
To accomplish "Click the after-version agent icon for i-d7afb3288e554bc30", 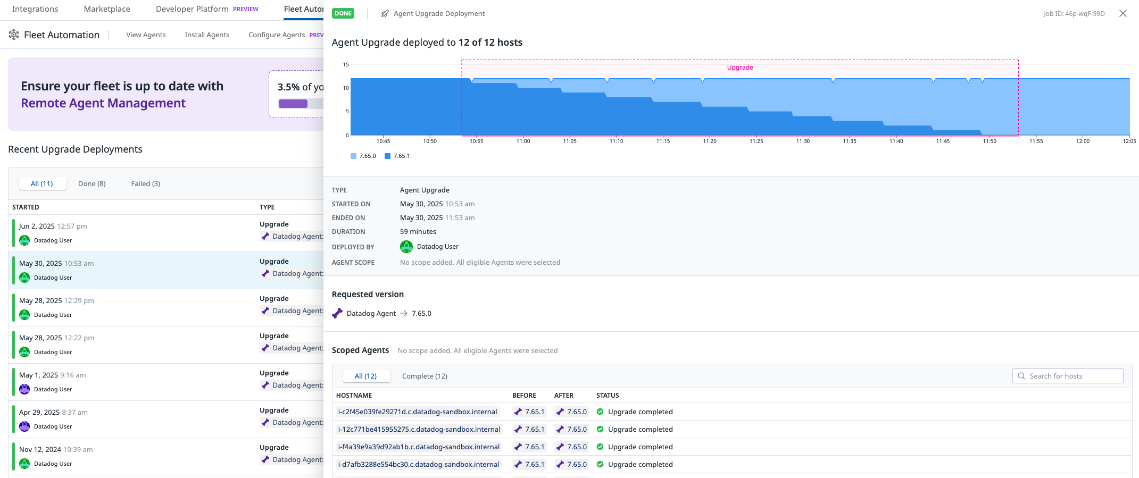I will 560,464.
